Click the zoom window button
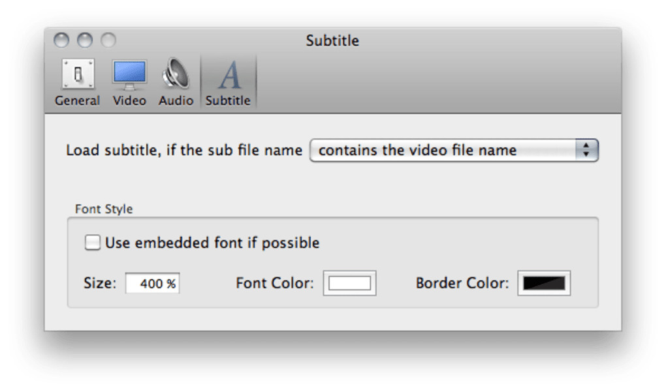This screenshot has height=392, width=666. click(108, 40)
